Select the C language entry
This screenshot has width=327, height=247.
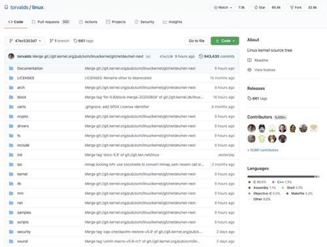pos(258,182)
